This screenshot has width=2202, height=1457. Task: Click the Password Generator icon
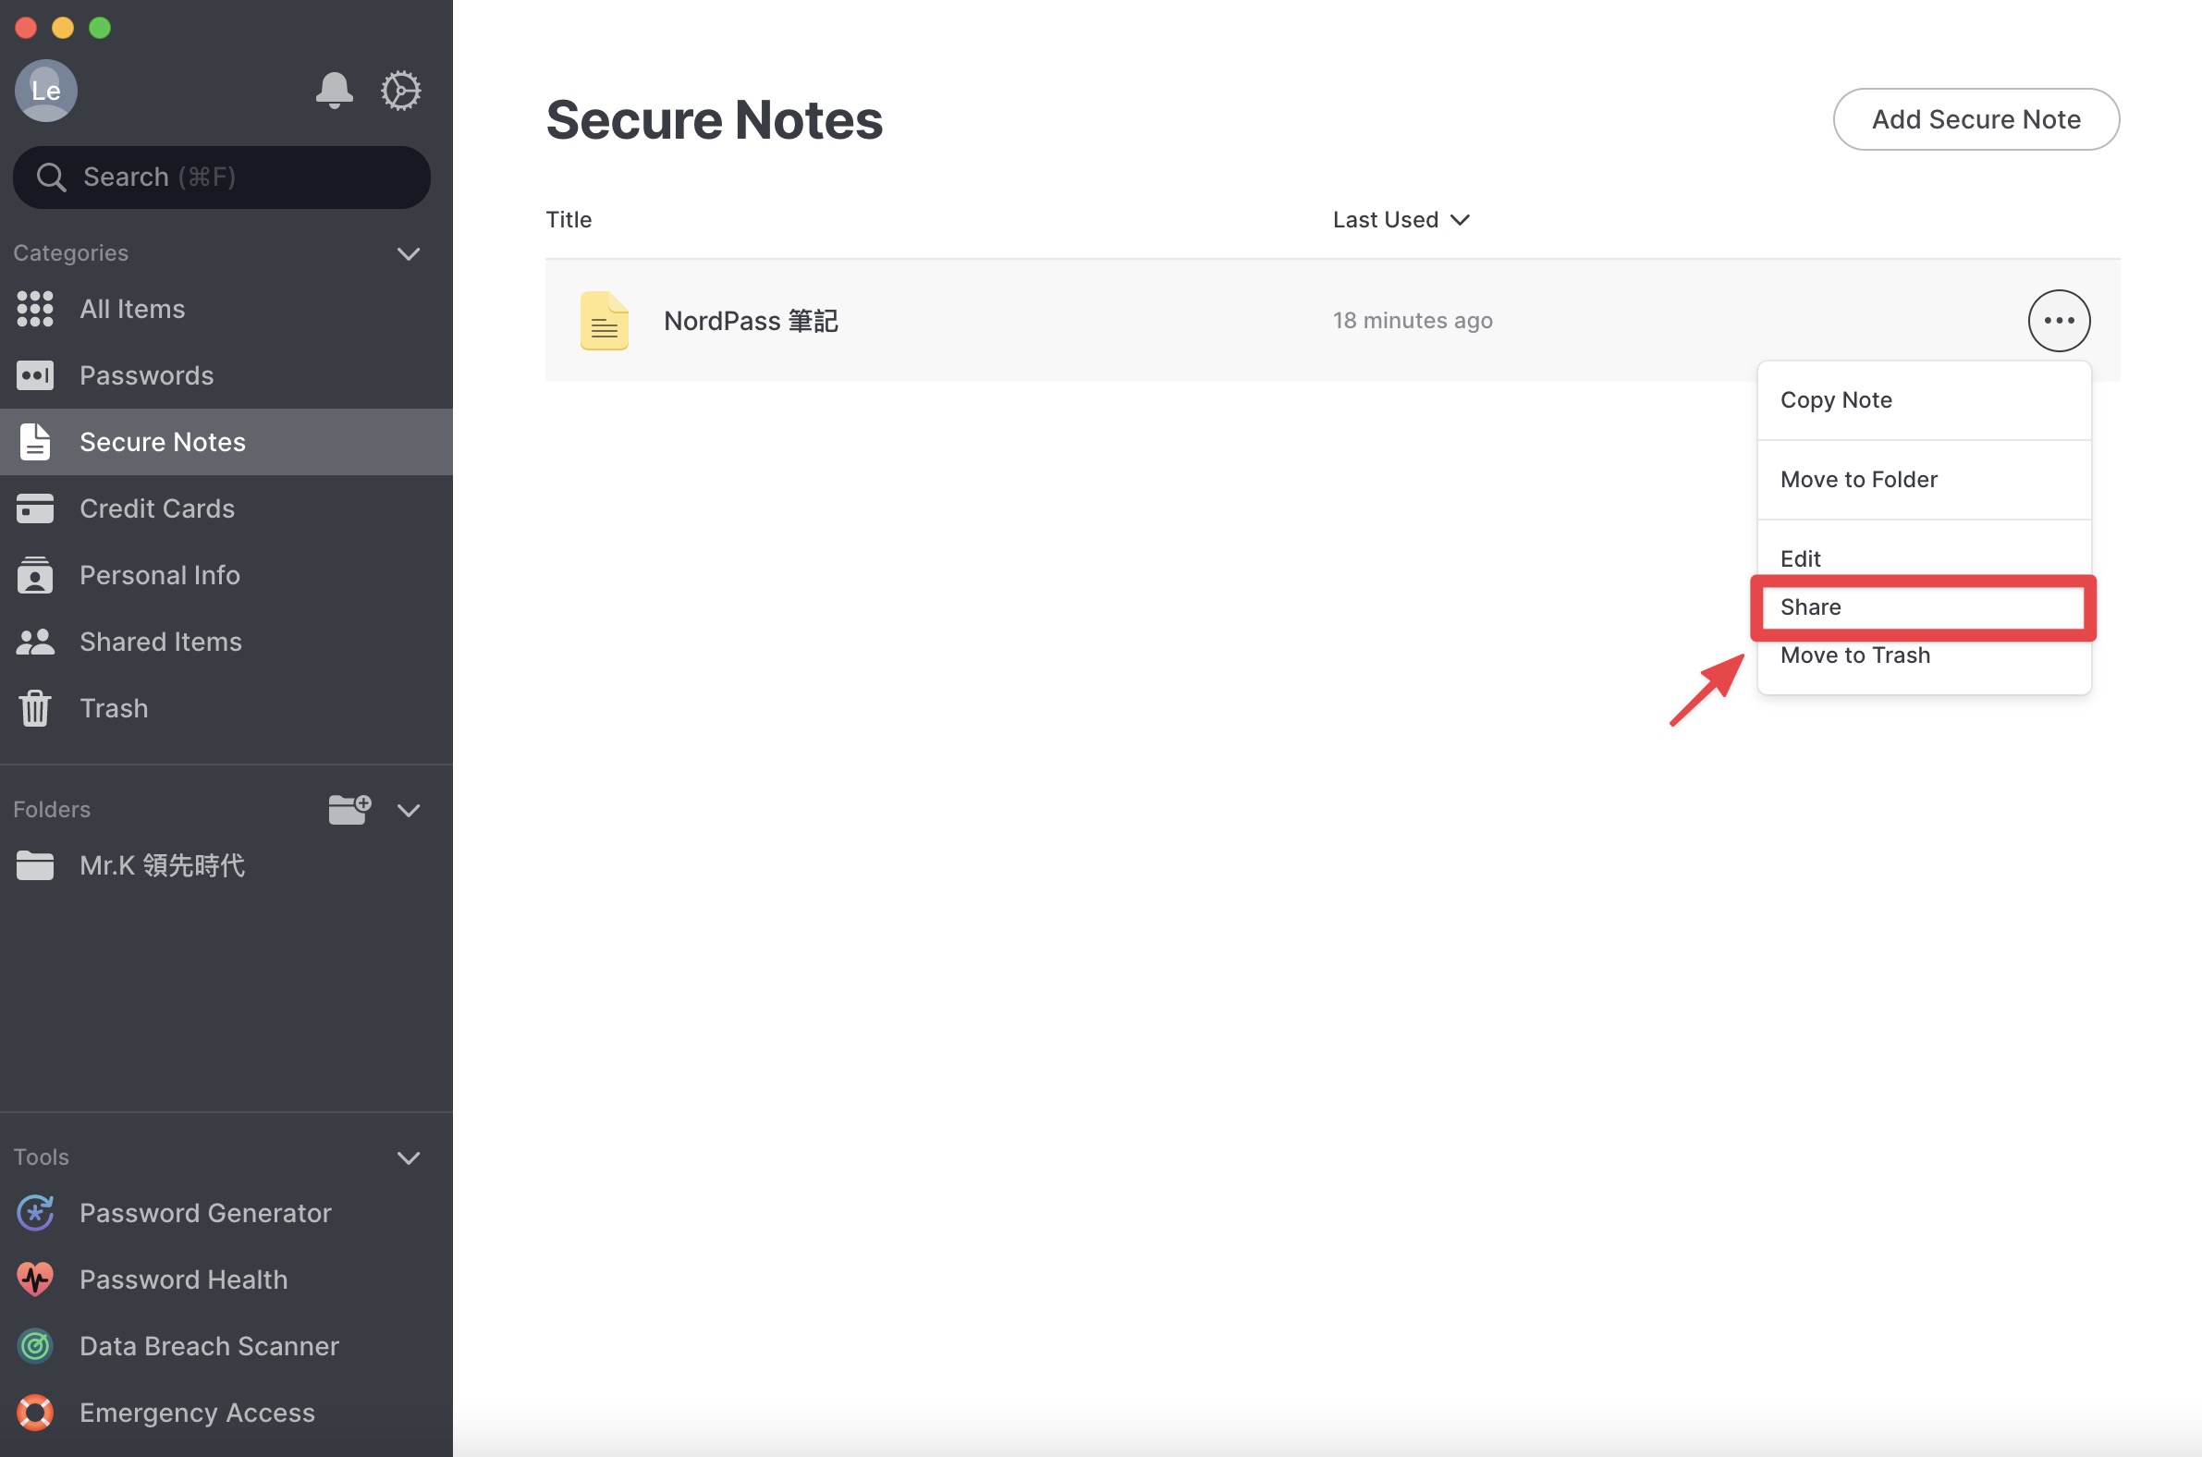[35, 1213]
